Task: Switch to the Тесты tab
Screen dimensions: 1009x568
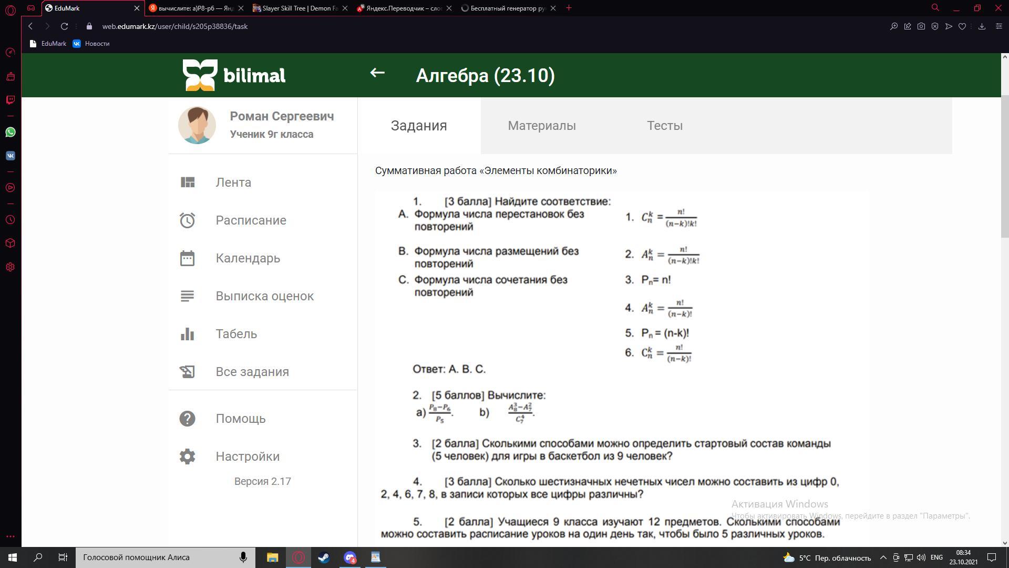Action: pos(664,126)
